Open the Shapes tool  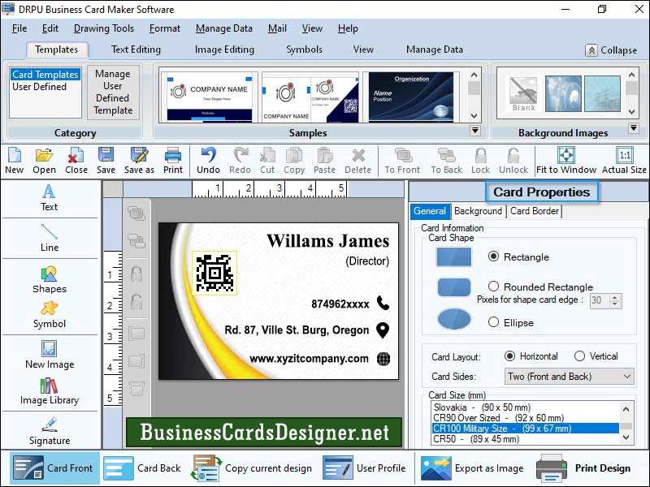(x=49, y=280)
